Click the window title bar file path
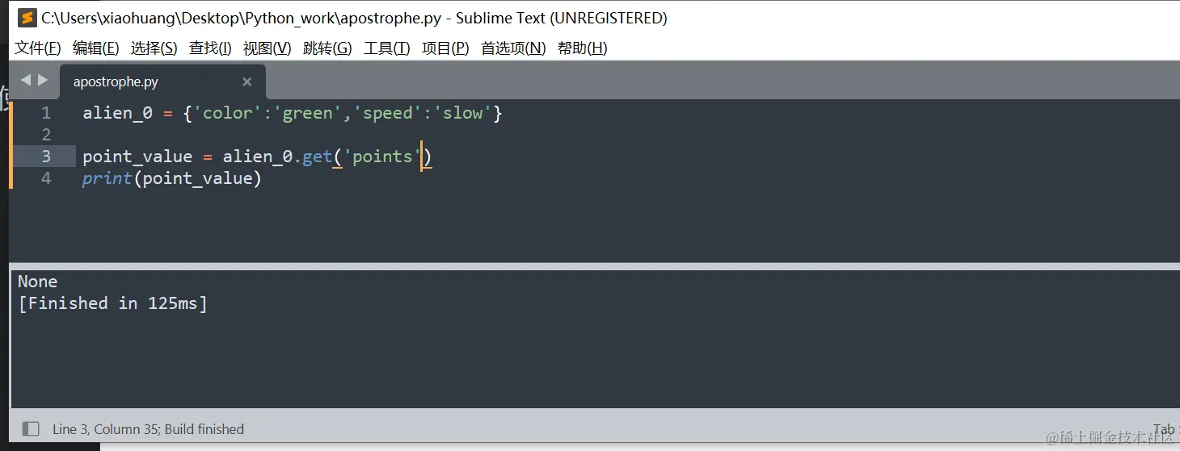 click(241, 18)
